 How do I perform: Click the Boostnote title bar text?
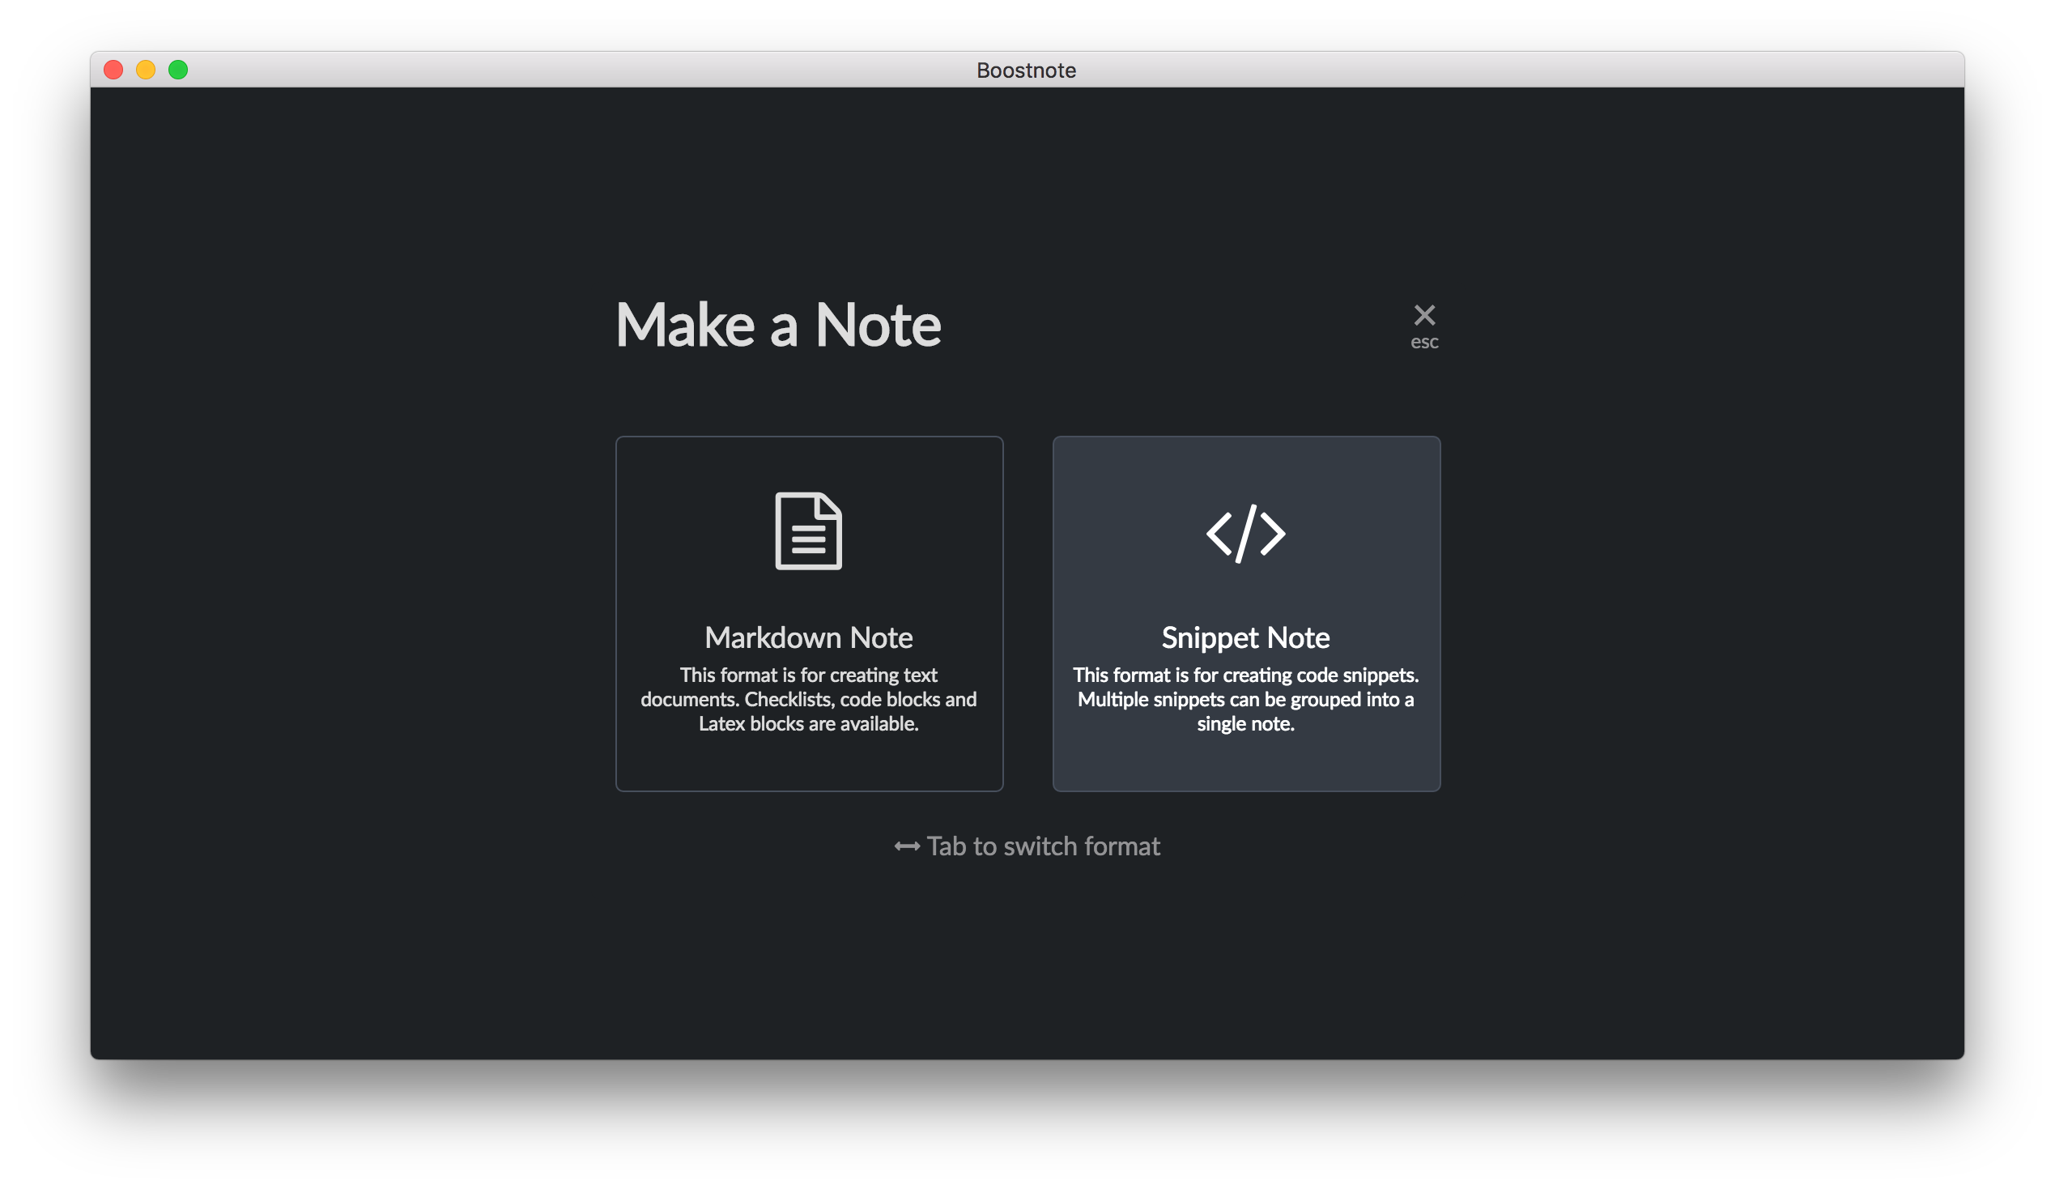[1027, 70]
